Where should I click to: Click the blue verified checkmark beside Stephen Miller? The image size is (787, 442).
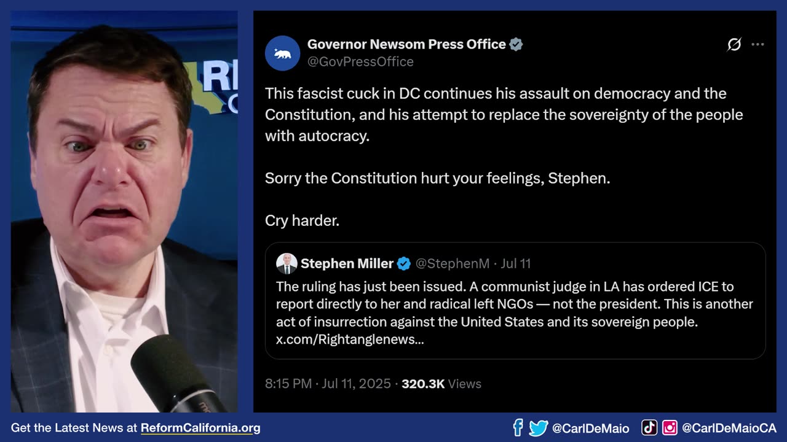click(x=404, y=264)
